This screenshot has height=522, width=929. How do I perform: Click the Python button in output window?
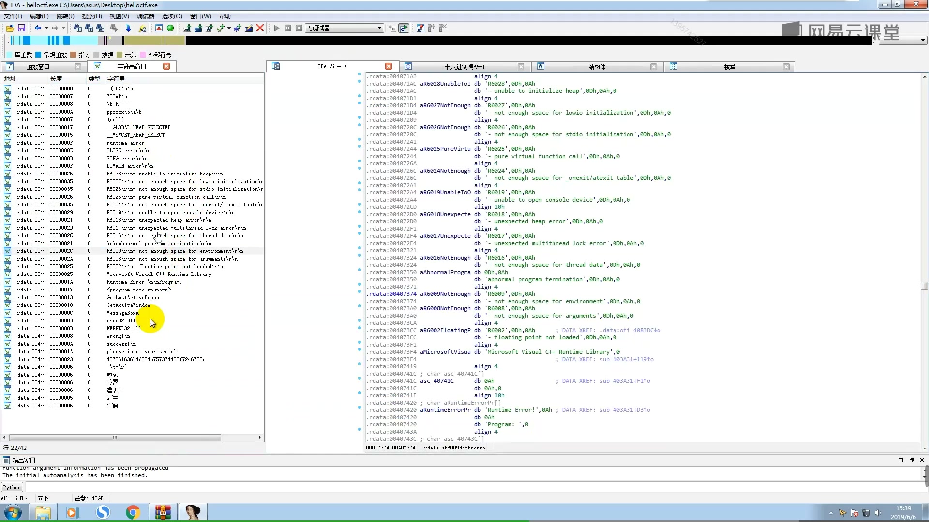coord(12,487)
